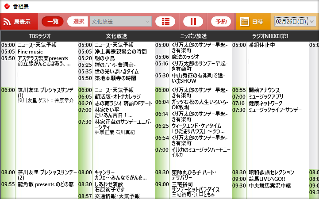The width and height of the screenshot is (319, 199).
Task: Select TBSラジオ 05:00 ニュース・天気予報
Action: point(37,45)
